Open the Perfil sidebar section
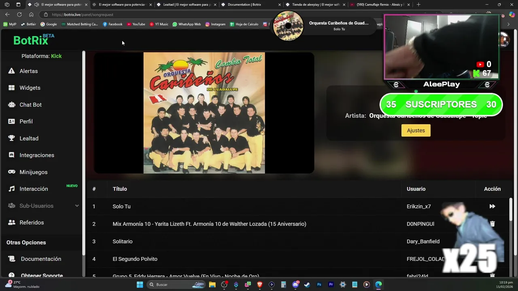 point(21,122)
